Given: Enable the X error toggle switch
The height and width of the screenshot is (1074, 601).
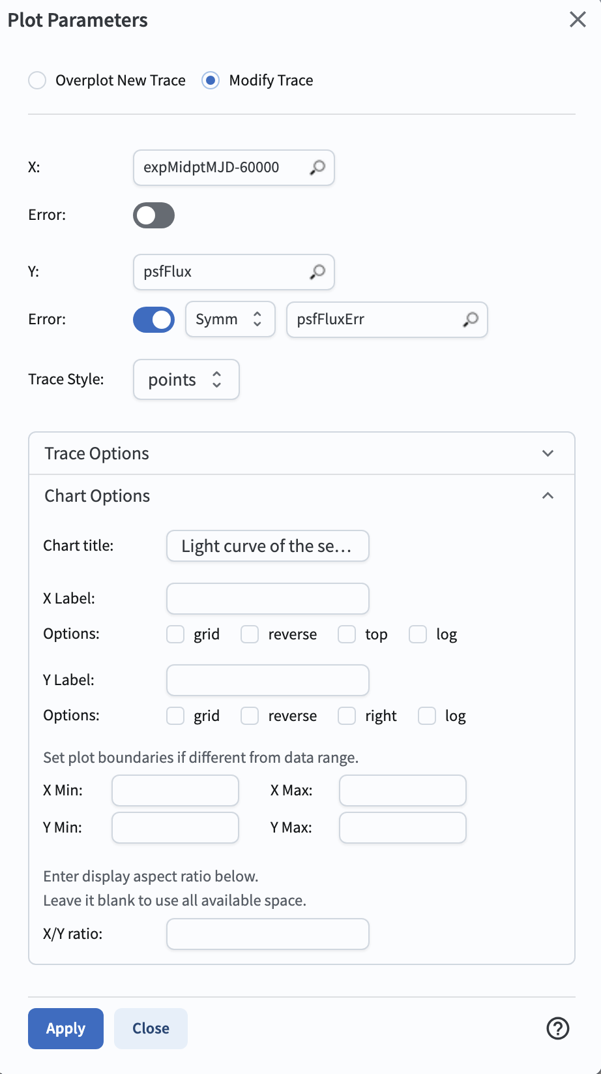Looking at the screenshot, I should (154, 215).
